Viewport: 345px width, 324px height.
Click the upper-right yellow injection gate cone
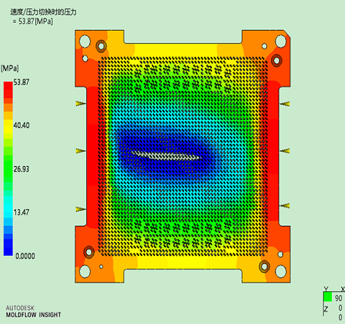click(x=284, y=104)
